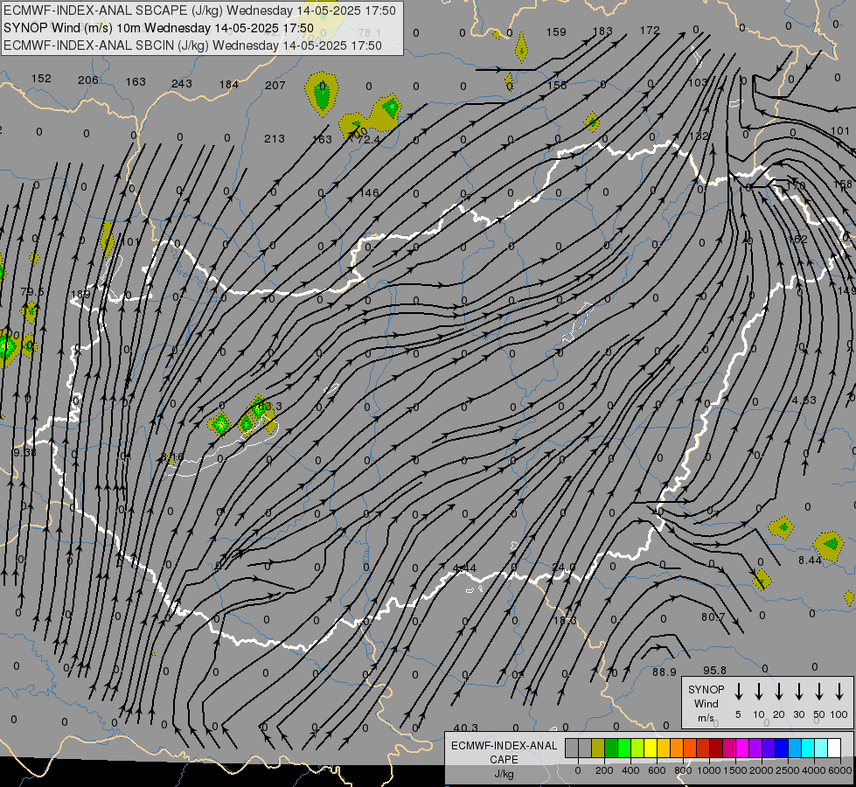Click the 600 tick label in CAPE legend
The image size is (856, 787).
pyautogui.click(x=657, y=770)
